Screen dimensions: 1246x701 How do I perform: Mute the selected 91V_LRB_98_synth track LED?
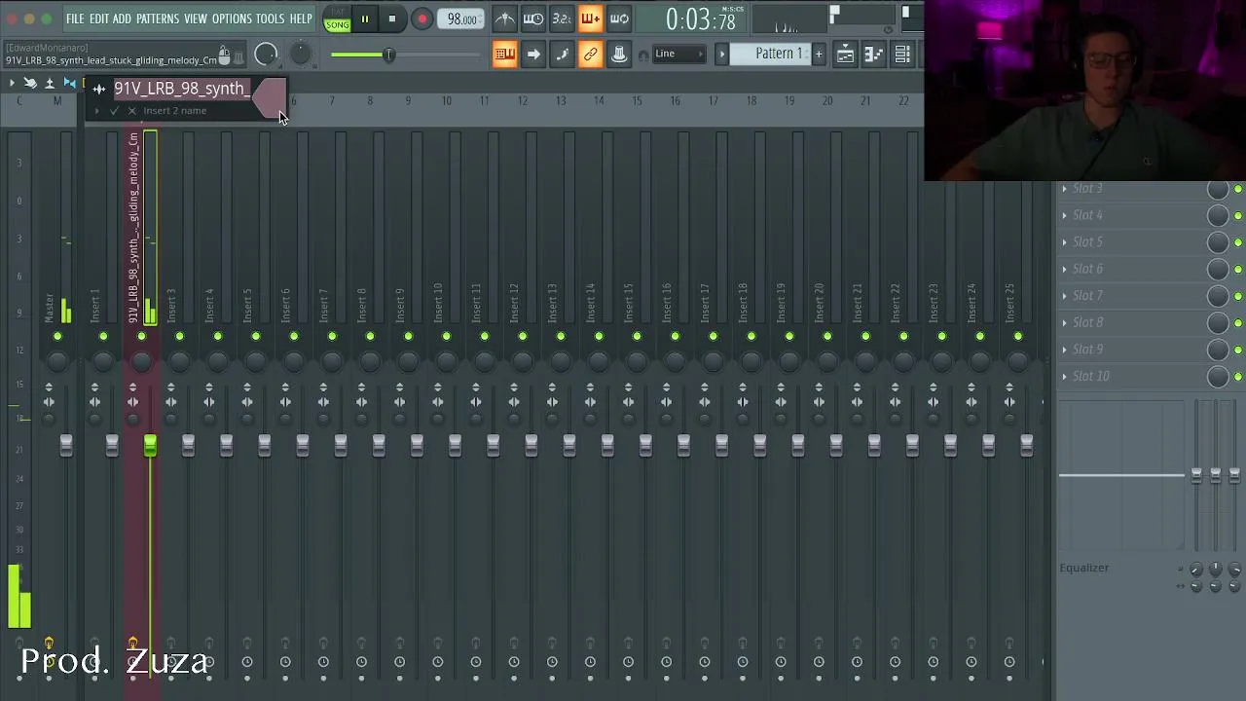click(x=141, y=337)
